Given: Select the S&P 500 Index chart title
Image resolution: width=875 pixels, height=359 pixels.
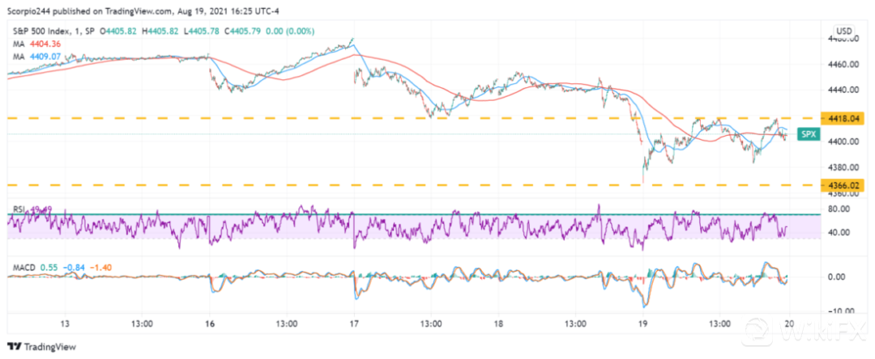Looking at the screenshot, I should [42, 32].
